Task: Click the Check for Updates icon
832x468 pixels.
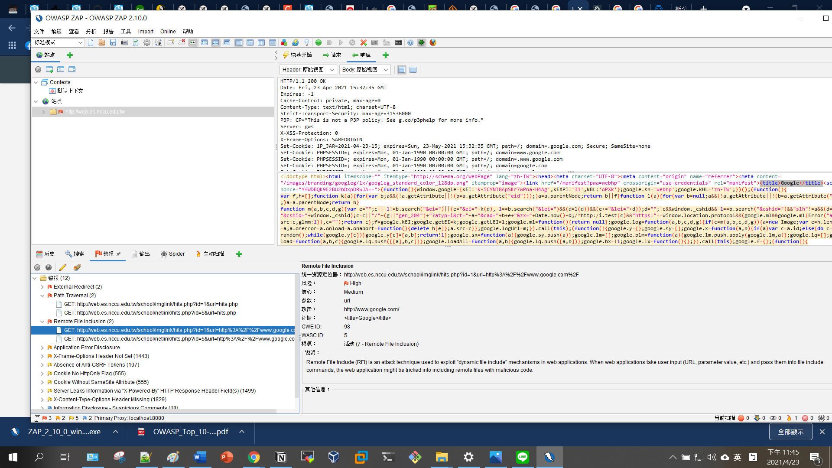Action: click(x=295, y=42)
